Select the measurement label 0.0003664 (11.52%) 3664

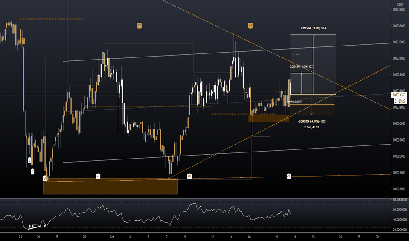(313, 28)
